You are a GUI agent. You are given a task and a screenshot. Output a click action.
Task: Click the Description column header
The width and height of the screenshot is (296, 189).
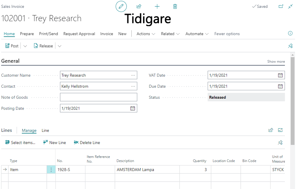click(x=126, y=161)
